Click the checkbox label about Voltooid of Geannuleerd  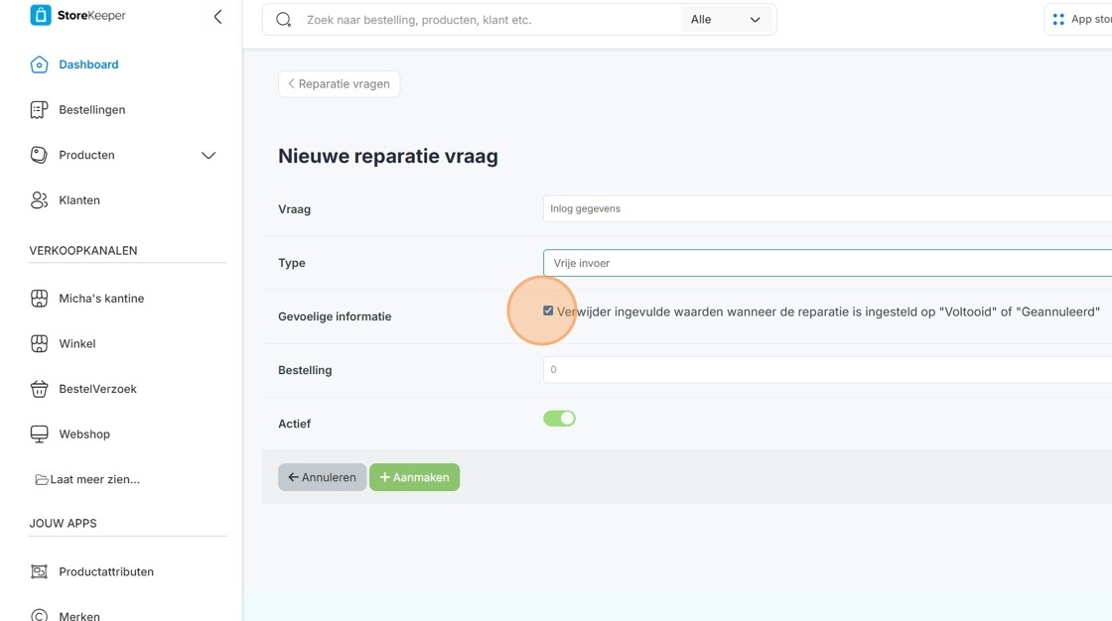828,311
